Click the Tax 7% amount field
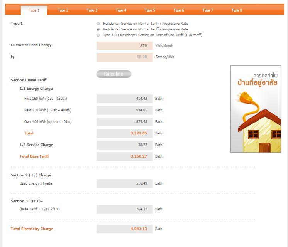 (x=124, y=209)
